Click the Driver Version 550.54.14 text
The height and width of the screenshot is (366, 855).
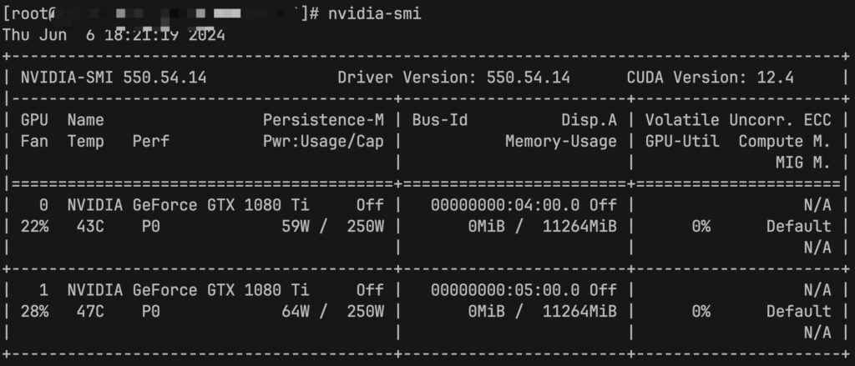(x=453, y=78)
